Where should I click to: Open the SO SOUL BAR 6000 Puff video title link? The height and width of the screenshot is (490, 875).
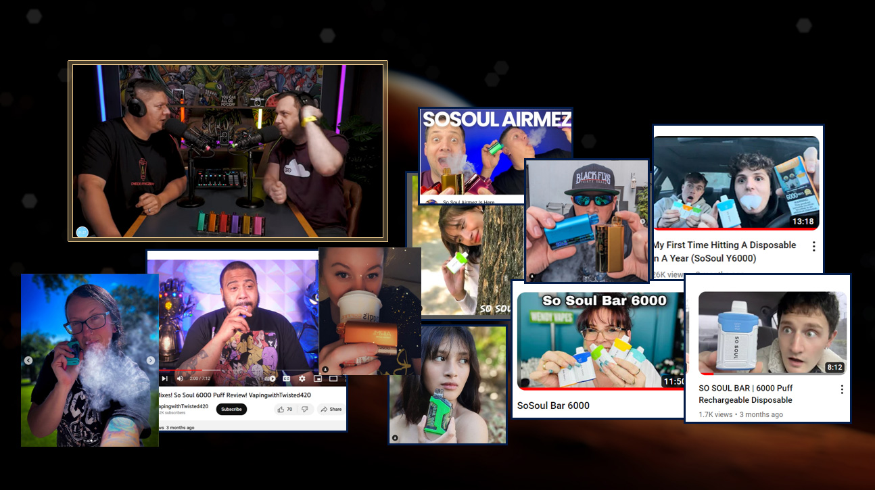point(745,393)
